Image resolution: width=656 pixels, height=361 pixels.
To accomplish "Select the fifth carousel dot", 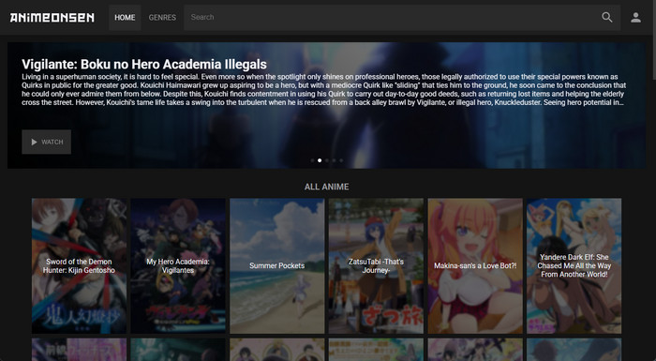I will (341, 160).
